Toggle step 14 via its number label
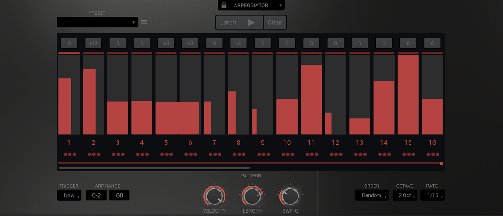Screen dimensions: 503x216 (384, 143)
